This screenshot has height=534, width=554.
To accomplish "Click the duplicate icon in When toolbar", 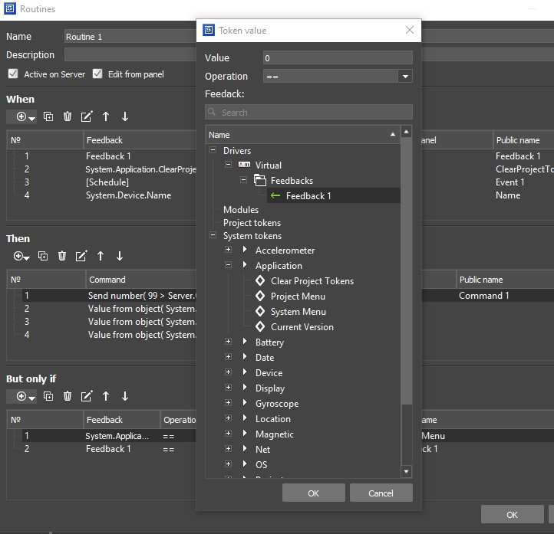I will click(x=48, y=116).
